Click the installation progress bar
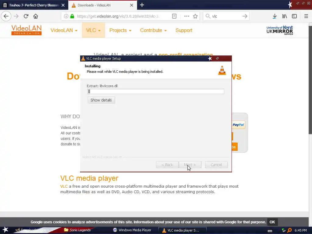This screenshot has height=234, width=312. (156, 91)
